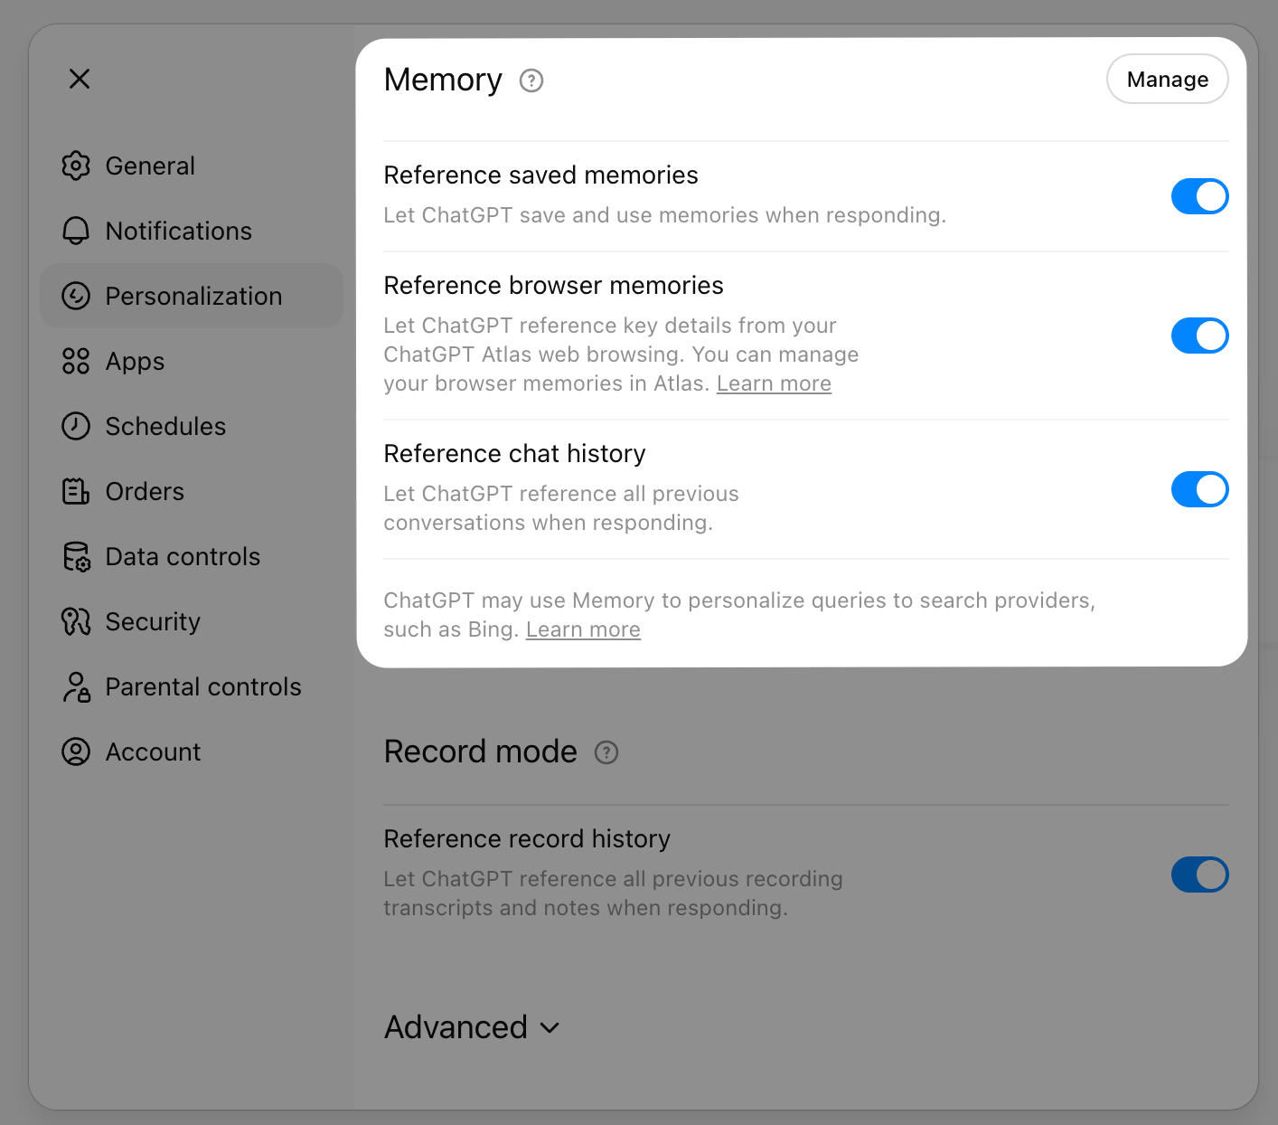Click the Bing search Learn more link
The height and width of the screenshot is (1125, 1278).
(583, 629)
